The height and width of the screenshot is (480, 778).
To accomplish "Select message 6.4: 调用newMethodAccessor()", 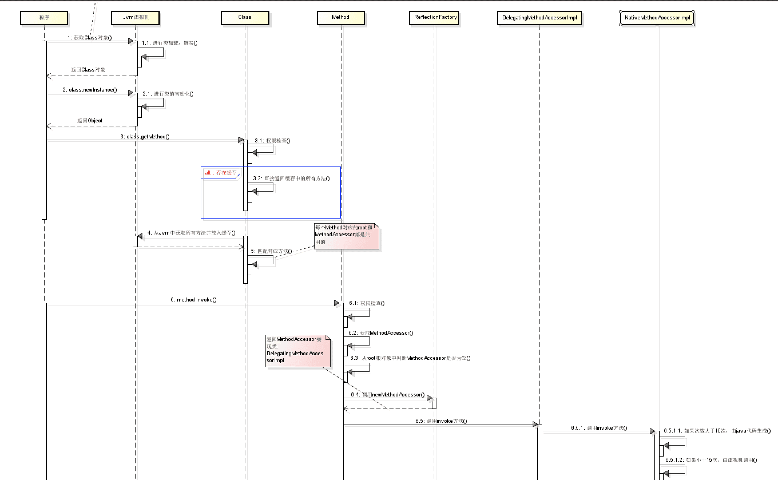I will (387, 394).
